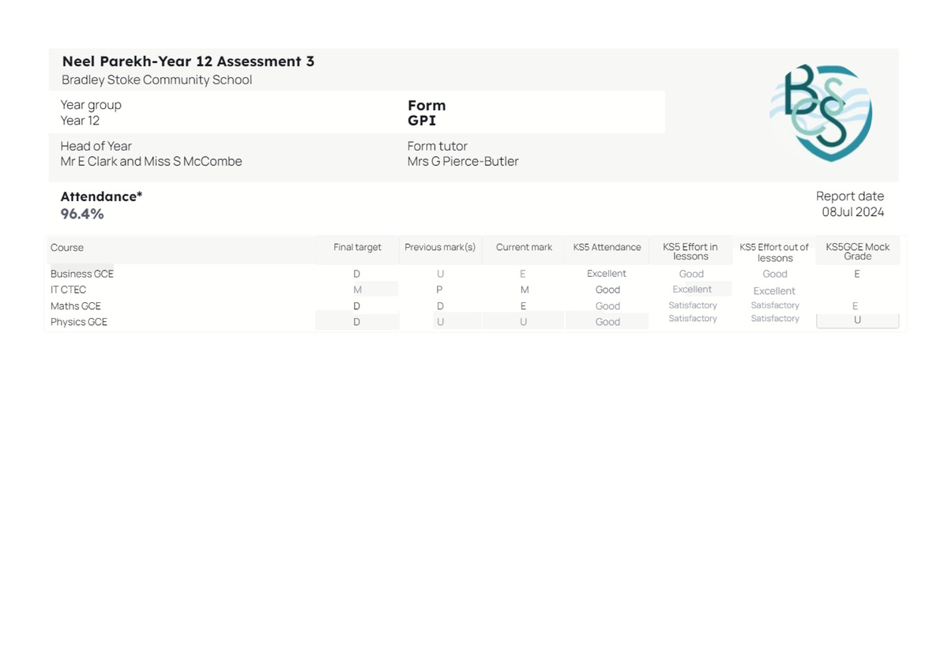This screenshot has height=669, width=948.
Task: Select the KS5 Attendance column header
Action: (607, 247)
